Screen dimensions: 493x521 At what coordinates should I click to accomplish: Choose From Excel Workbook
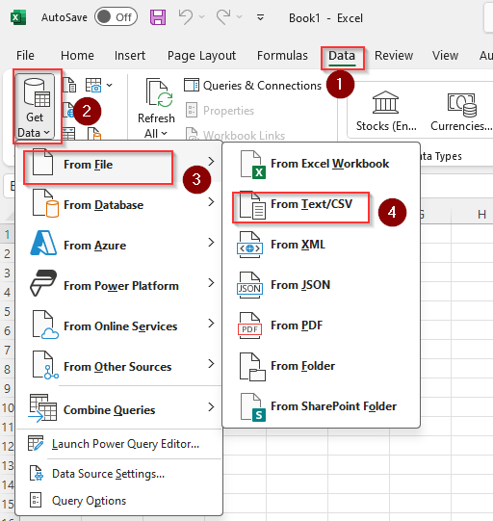coord(321,164)
